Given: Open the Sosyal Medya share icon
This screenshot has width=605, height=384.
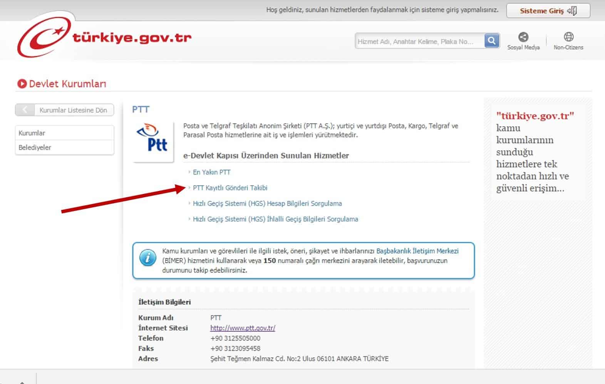Looking at the screenshot, I should [x=523, y=37].
